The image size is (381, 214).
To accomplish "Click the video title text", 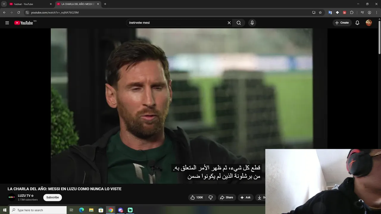I will [x=65, y=189].
